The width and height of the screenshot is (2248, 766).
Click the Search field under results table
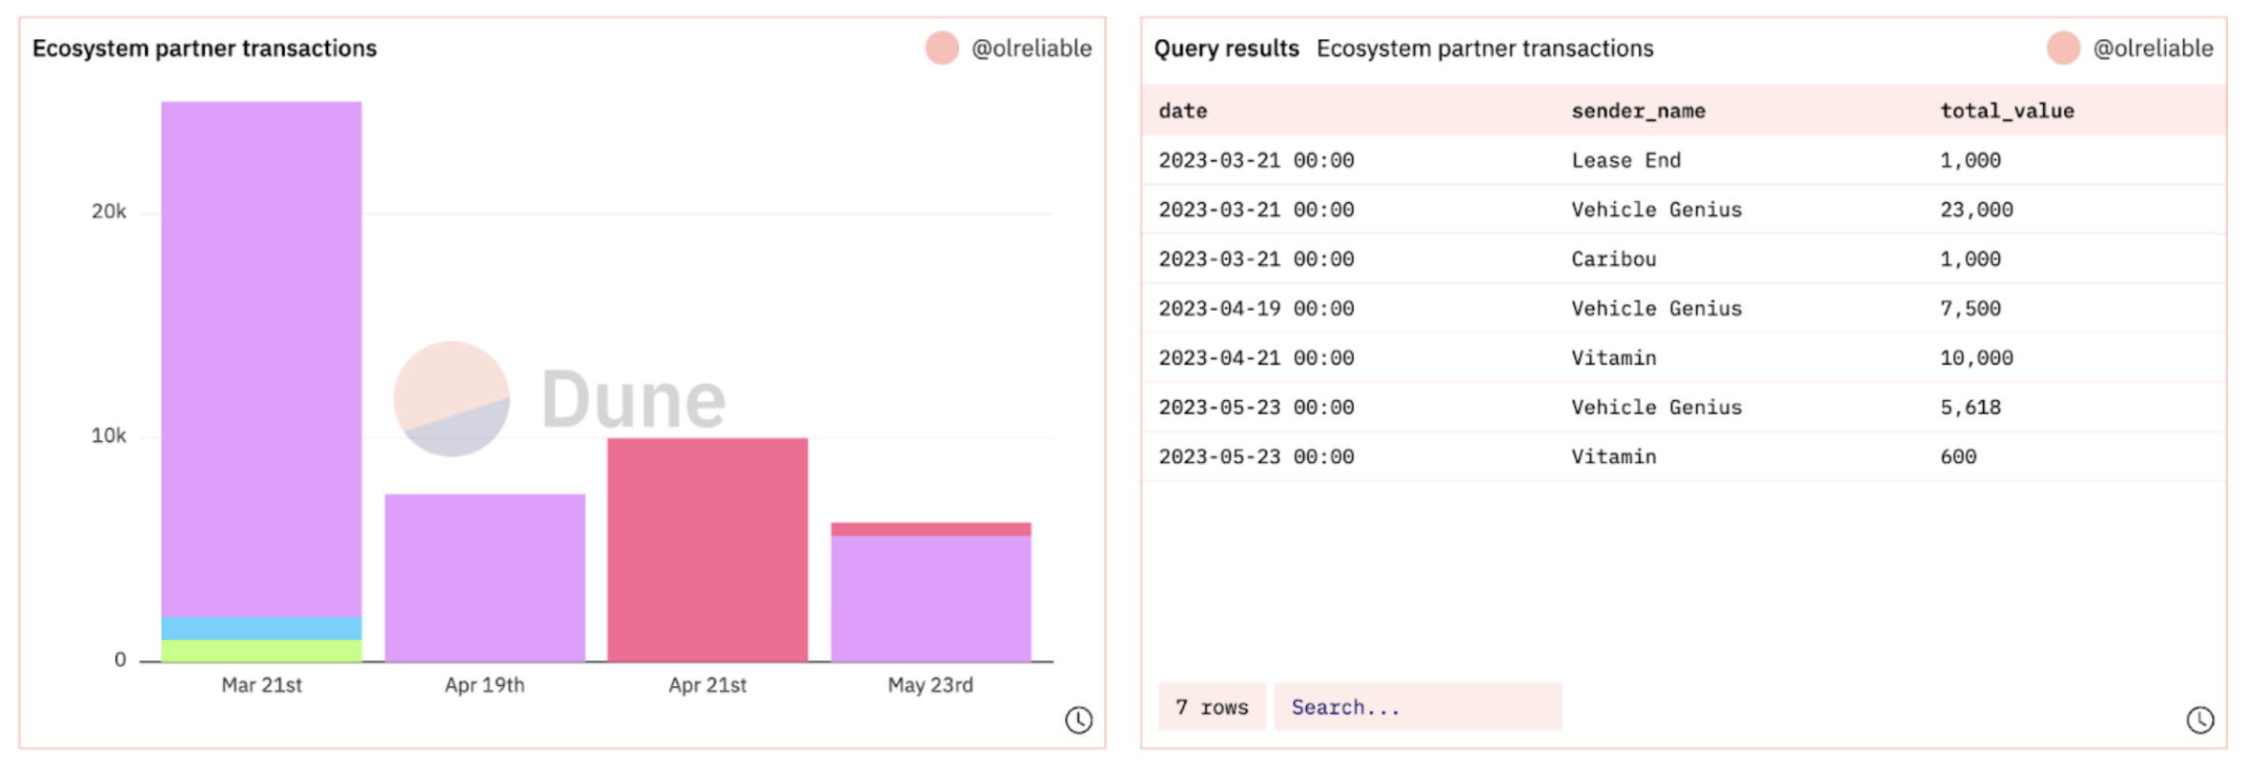point(1418,707)
